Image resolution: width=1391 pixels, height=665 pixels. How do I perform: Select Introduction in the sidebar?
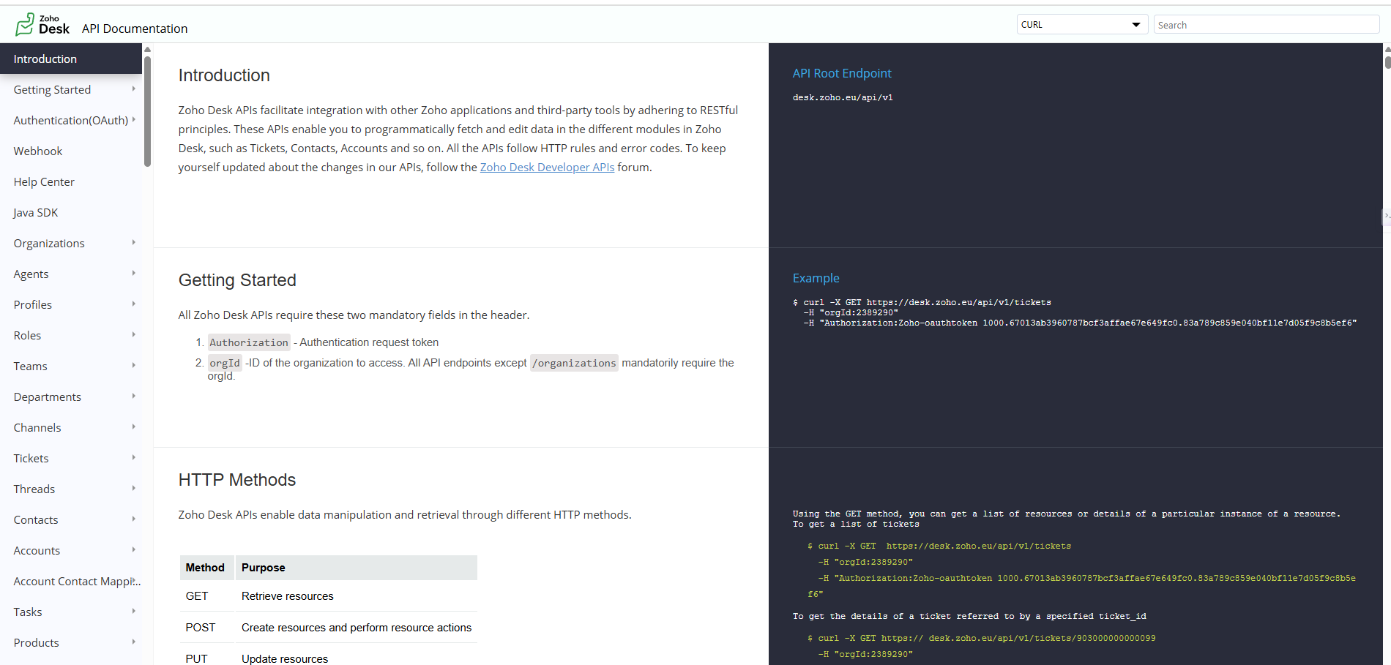coord(71,59)
